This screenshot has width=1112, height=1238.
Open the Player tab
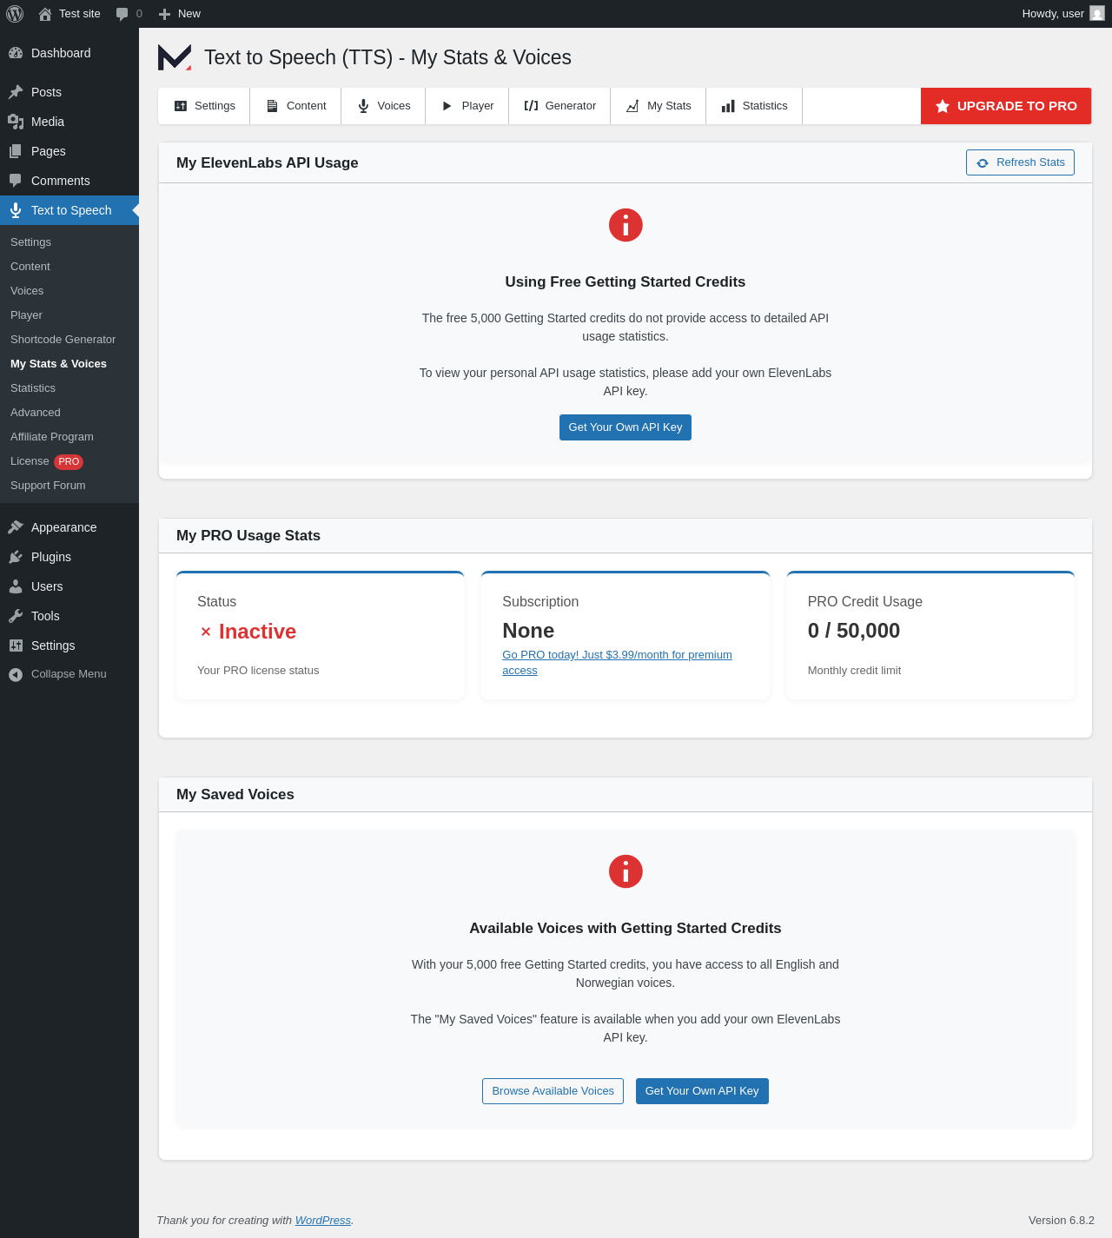click(467, 106)
